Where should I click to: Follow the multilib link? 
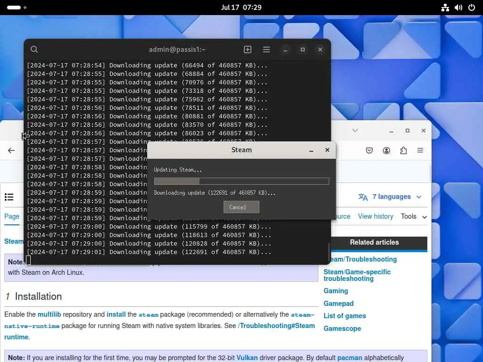coord(49,314)
